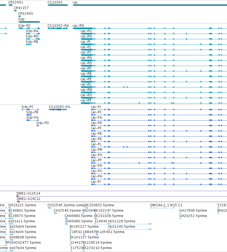This screenshot has height=252, width=227.
Task: Click the cac-RD transcript label
Action: 86,63
